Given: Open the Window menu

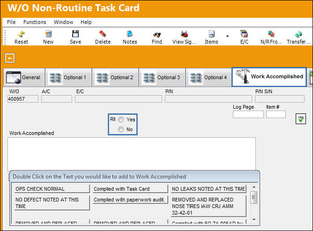Looking at the screenshot, I should click(x=63, y=22).
